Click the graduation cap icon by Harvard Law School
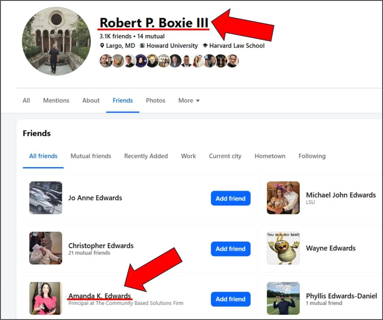 pyautogui.click(x=205, y=45)
